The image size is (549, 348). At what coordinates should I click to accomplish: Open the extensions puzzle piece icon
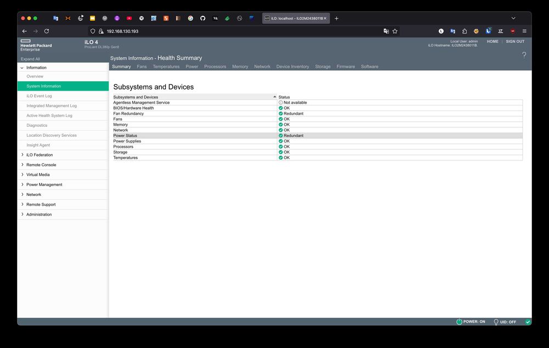point(464,31)
